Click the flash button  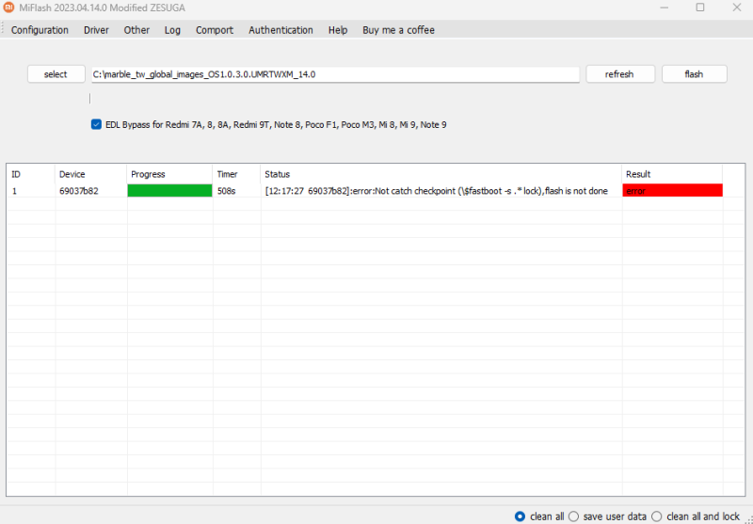pyautogui.click(x=694, y=74)
